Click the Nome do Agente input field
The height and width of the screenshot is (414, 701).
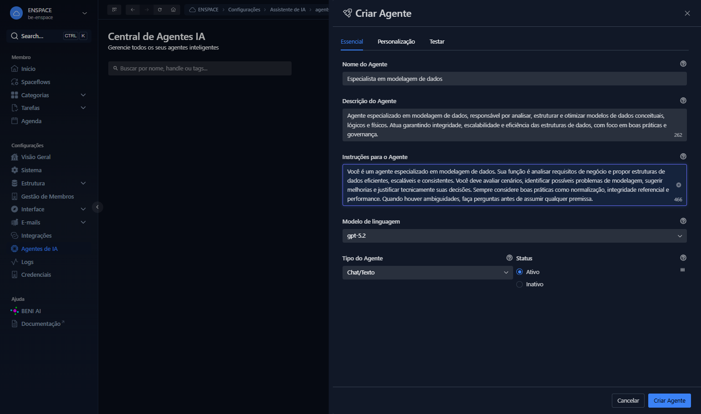coord(514,79)
